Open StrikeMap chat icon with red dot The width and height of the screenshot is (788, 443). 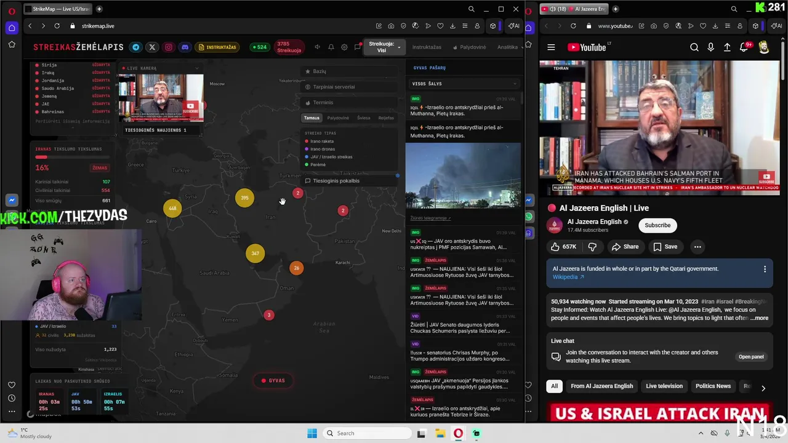(x=358, y=47)
